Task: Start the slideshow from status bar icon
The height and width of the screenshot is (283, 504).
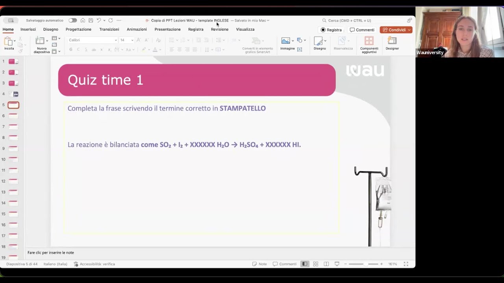Action: coord(337,264)
